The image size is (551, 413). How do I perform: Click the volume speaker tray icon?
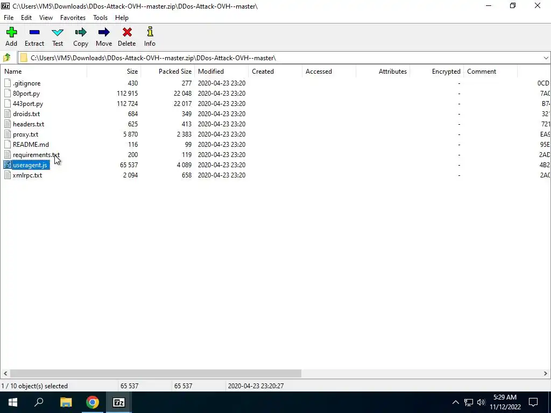click(481, 402)
